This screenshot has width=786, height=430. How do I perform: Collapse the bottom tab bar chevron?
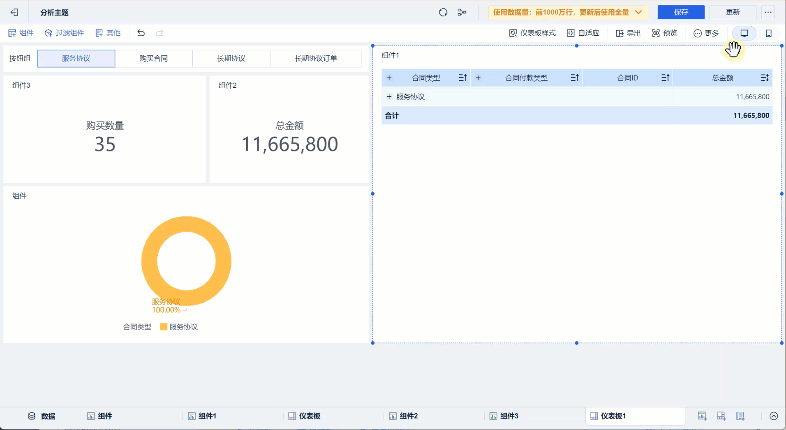(774, 416)
